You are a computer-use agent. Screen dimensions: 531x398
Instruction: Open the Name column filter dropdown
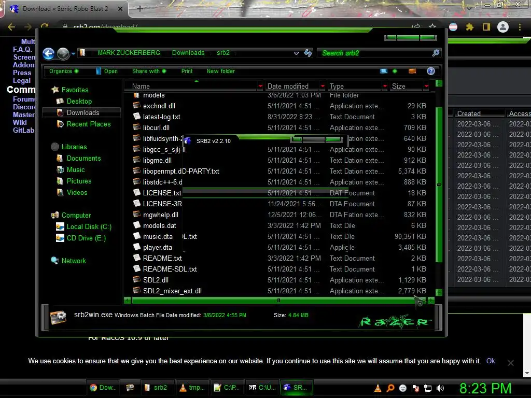coord(260,87)
